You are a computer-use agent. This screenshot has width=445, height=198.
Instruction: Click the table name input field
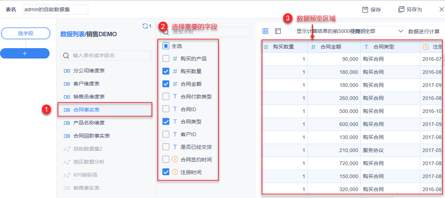click(55, 10)
